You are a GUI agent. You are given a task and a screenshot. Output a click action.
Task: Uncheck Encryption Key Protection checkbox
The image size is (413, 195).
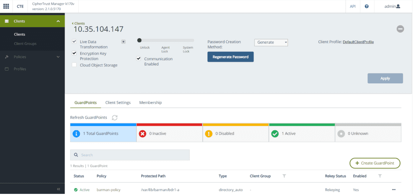(x=74, y=54)
